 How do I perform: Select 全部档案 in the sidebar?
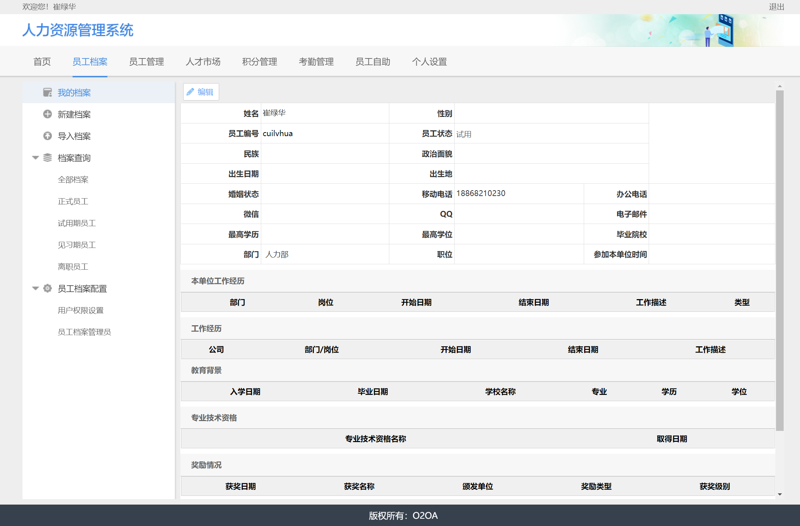(x=73, y=179)
